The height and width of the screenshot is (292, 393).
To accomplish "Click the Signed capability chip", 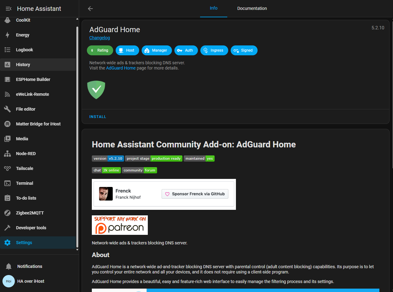I will point(244,50).
